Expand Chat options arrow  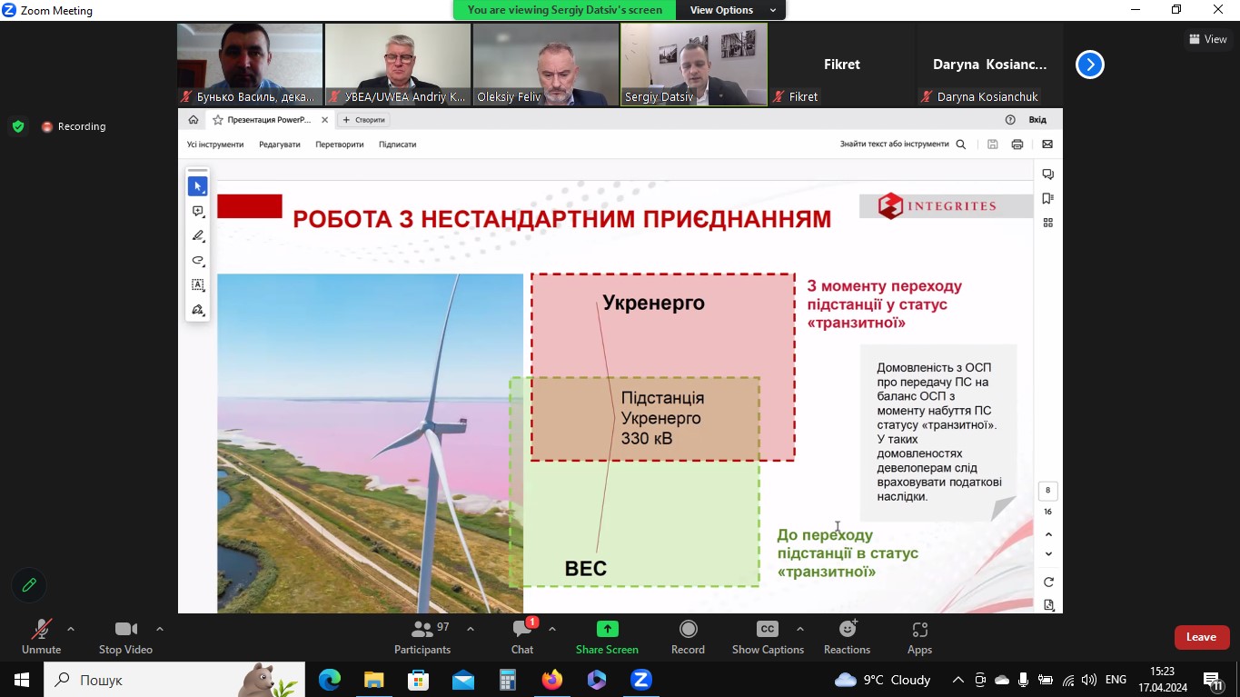tap(552, 629)
